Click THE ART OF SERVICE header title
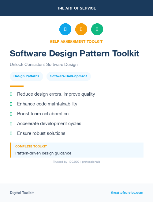The width and height of the screenshot is (153, 202). (76, 8)
